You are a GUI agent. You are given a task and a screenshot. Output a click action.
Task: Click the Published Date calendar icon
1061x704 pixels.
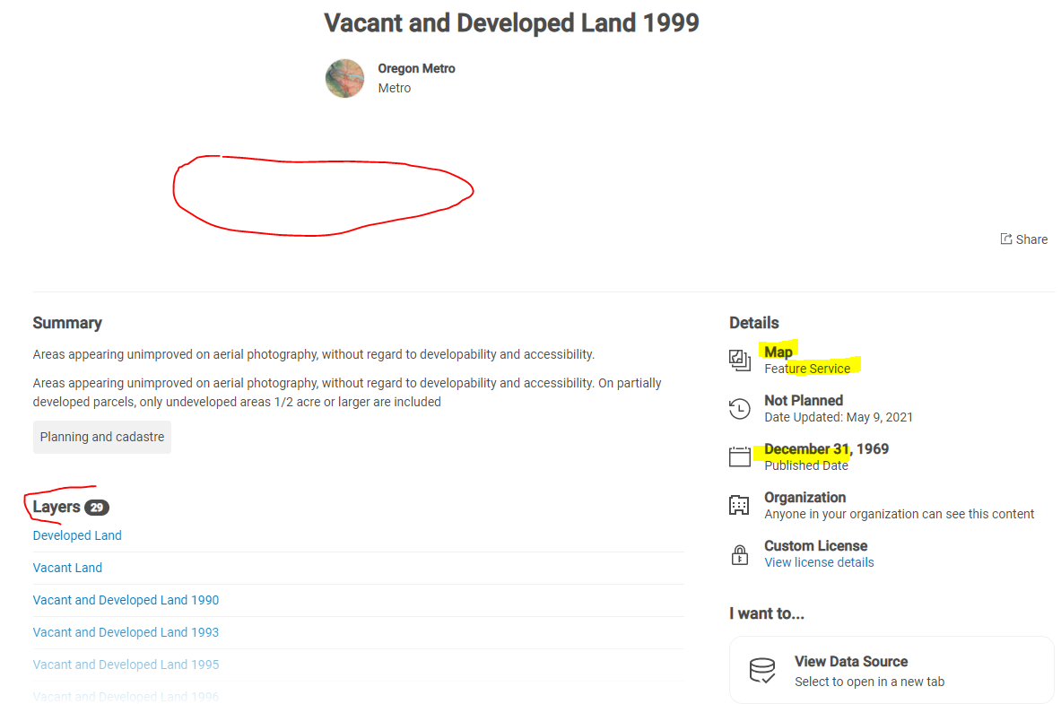coord(740,457)
